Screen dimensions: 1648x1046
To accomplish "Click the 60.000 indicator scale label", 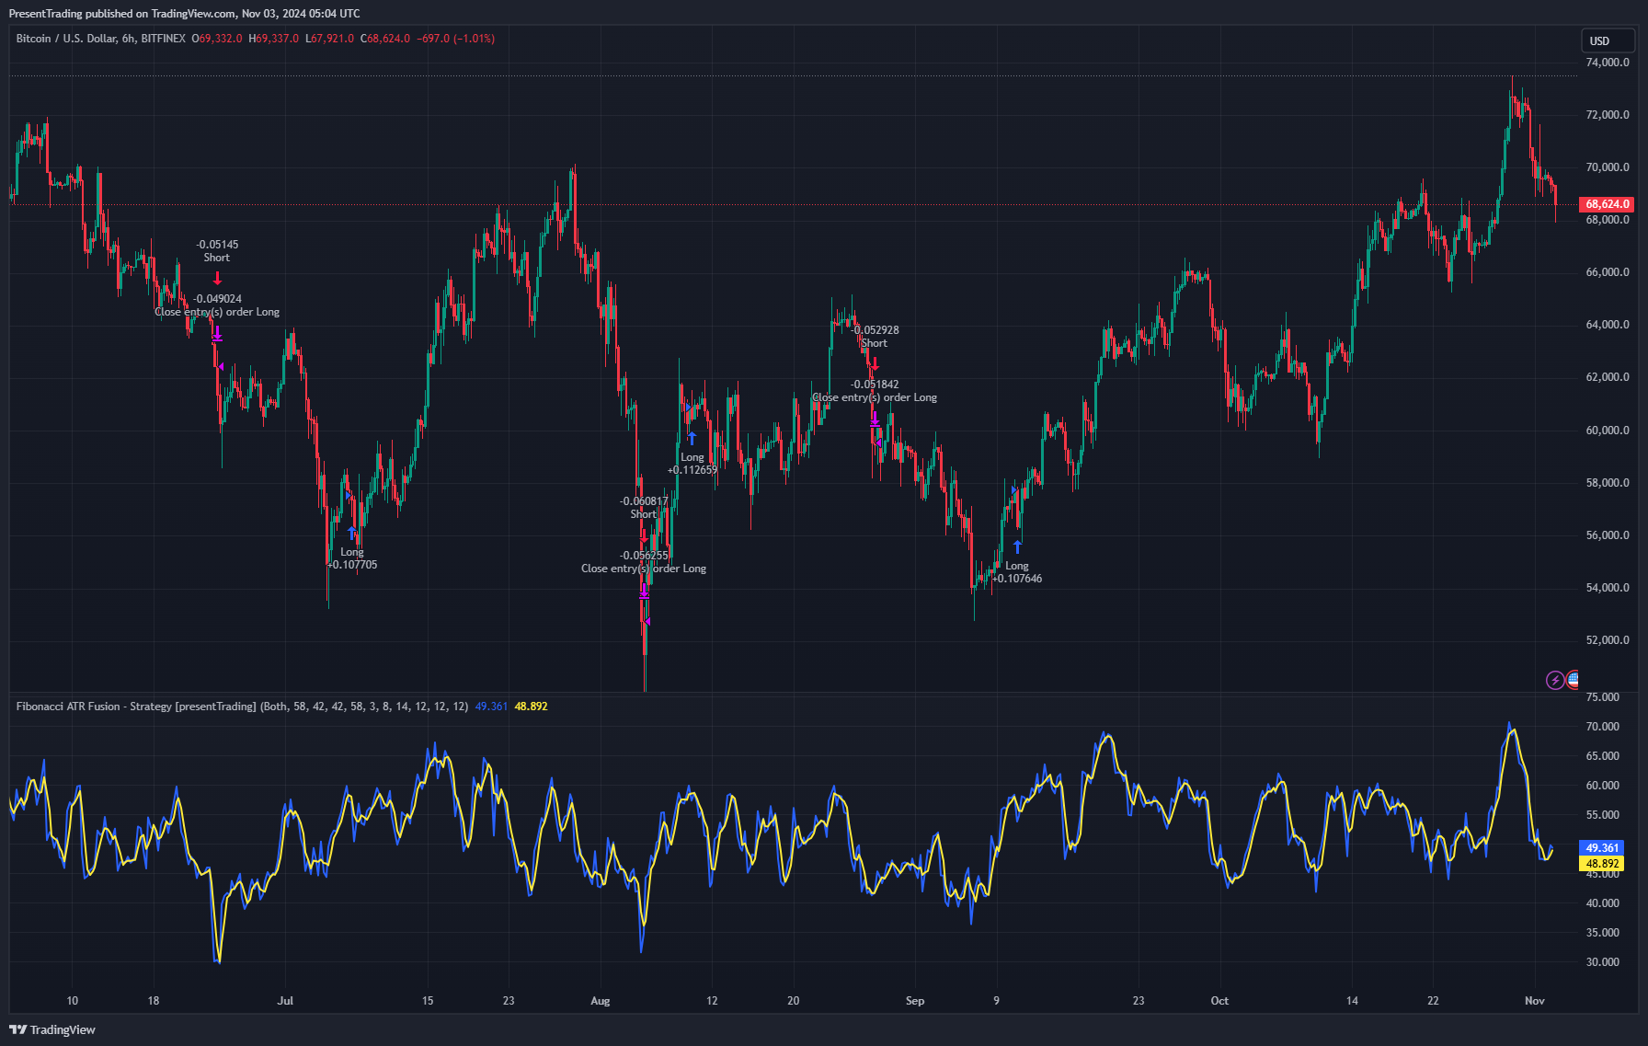I will (1603, 786).
